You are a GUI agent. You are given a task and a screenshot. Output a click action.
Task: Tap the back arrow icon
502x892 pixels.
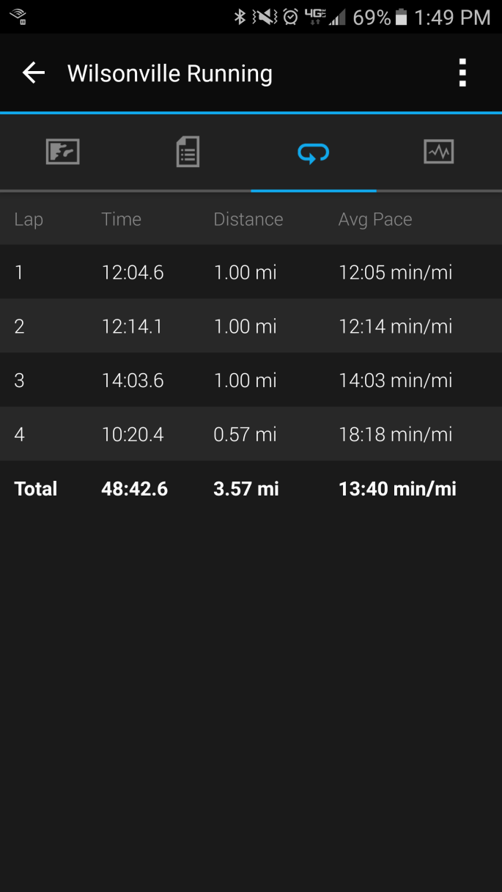point(34,73)
